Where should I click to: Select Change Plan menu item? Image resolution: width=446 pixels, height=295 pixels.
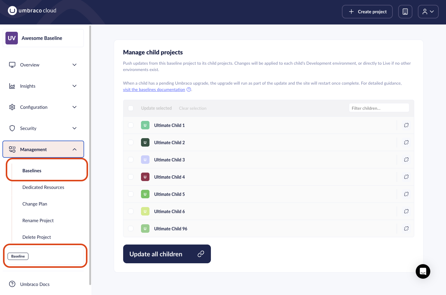click(x=35, y=204)
